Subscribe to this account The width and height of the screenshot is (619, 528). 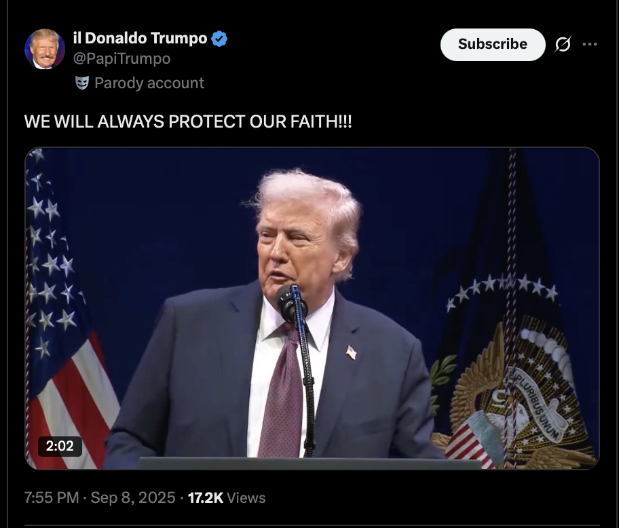(x=493, y=45)
